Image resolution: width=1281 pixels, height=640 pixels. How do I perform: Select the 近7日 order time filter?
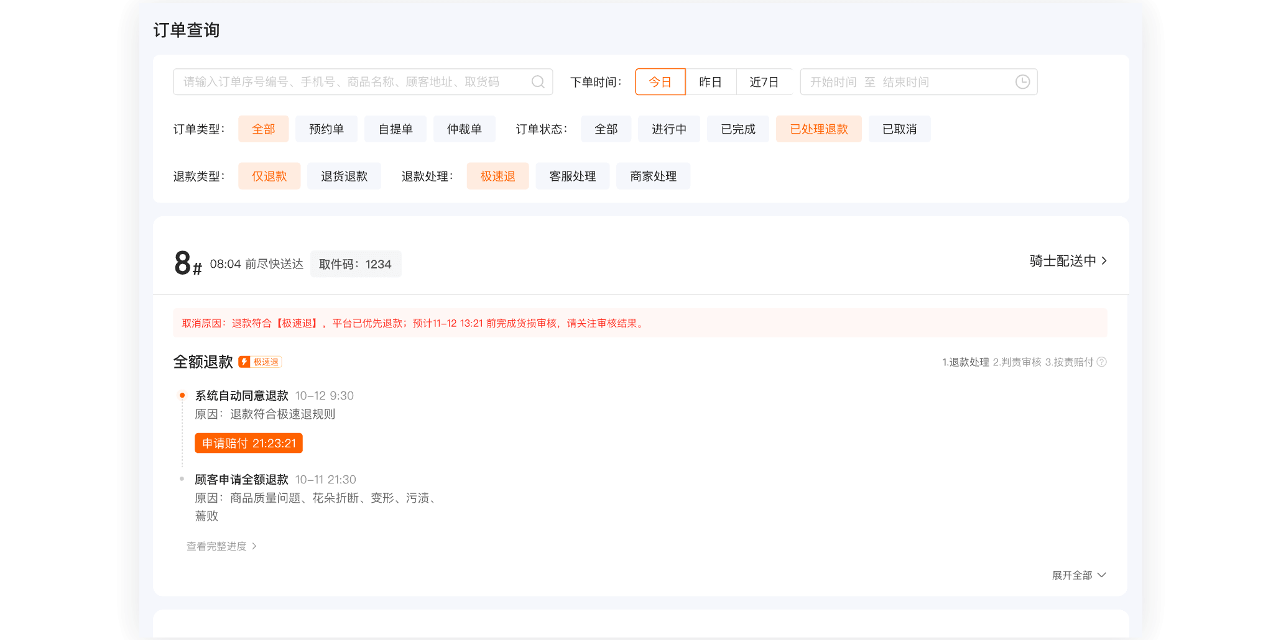point(764,81)
